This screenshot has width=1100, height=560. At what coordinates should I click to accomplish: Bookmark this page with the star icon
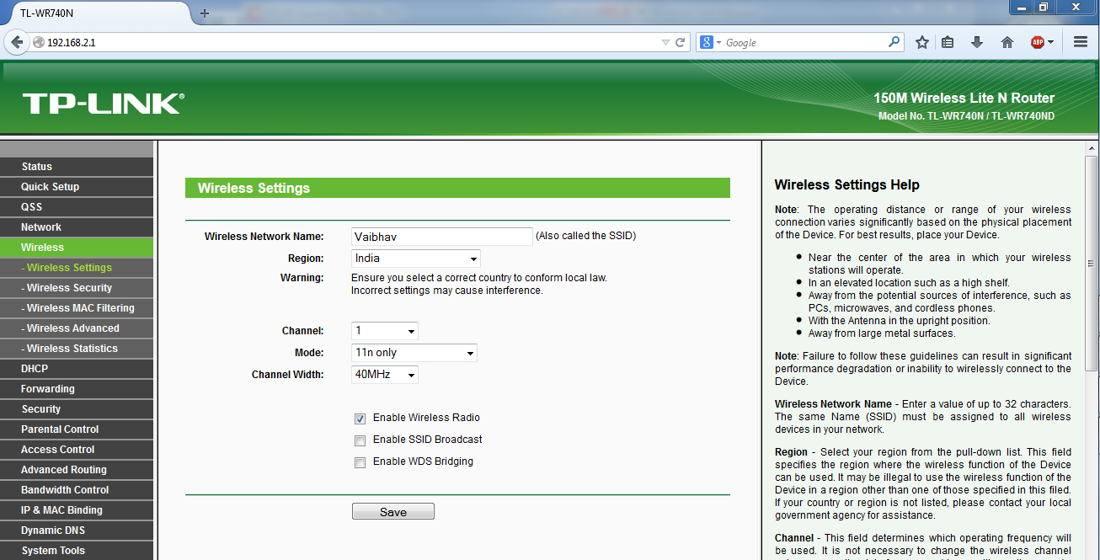pos(921,41)
